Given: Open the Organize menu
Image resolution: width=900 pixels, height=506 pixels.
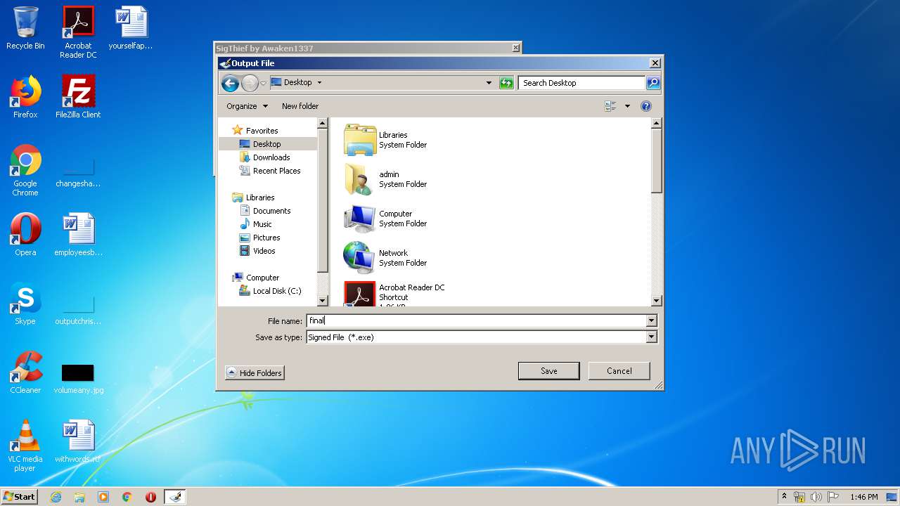Looking at the screenshot, I should (x=247, y=106).
